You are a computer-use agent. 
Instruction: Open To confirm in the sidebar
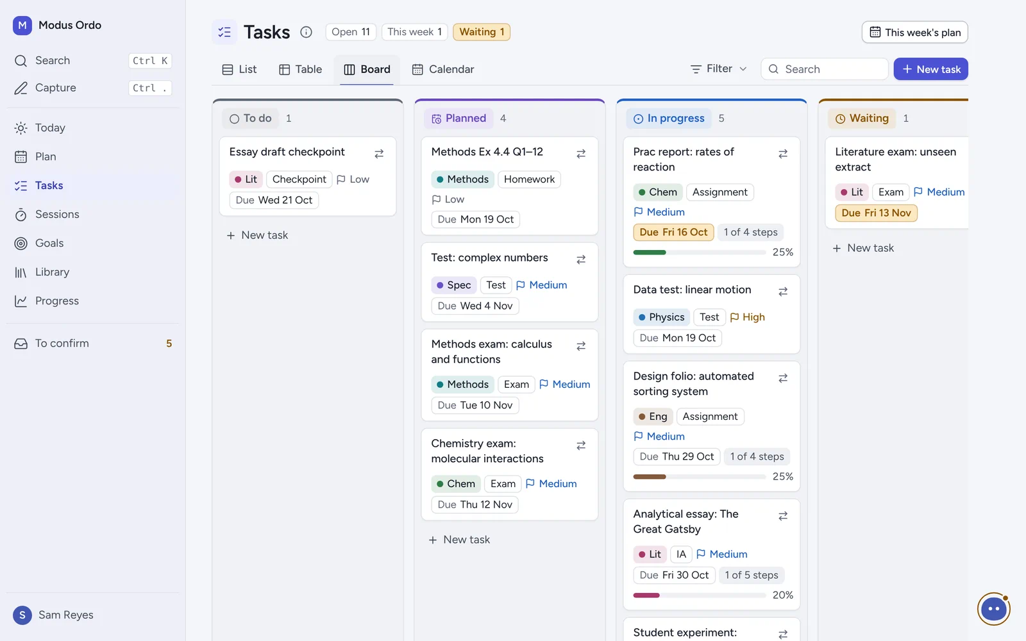(x=93, y=343)
